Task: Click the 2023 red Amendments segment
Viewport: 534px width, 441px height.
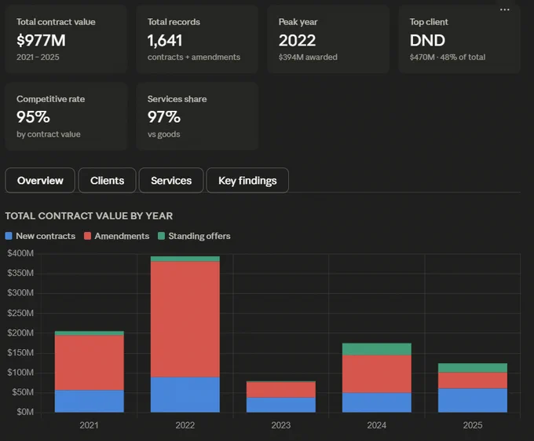Action: pos(281,390)
